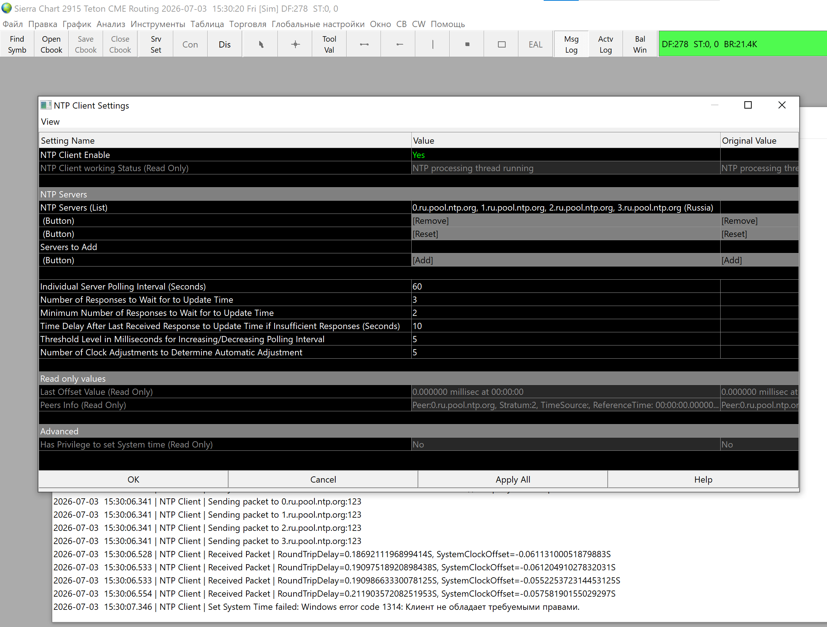The image size is (827, 627).
Task: Open the Окно menu
Action: [x=380, y=24]
